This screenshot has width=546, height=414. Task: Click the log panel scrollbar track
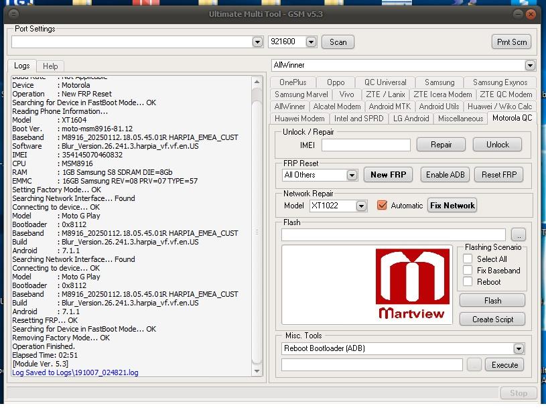click(257, 226)
